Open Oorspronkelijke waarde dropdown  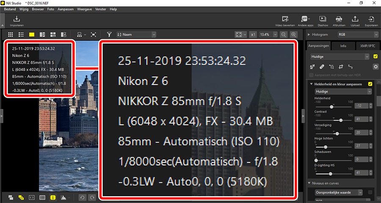[339, 192]
